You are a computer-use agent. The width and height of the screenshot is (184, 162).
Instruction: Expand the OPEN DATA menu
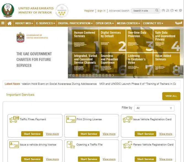coord(105,23)
